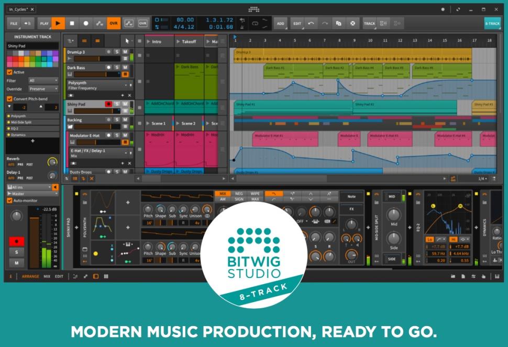The image size is (508, 347).
Task: Launch the Takeoff scene
Action: 178,41
